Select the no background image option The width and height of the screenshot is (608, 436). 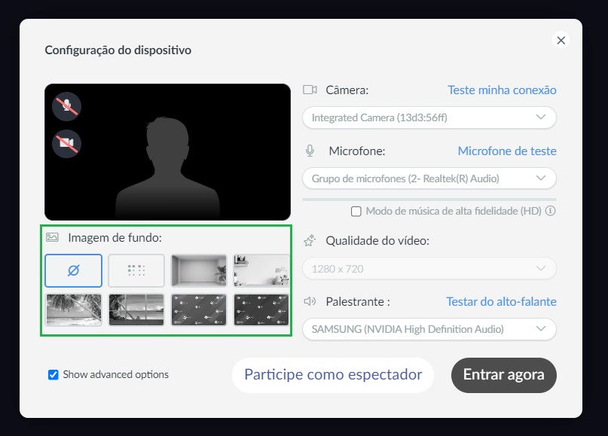[73, 270]
